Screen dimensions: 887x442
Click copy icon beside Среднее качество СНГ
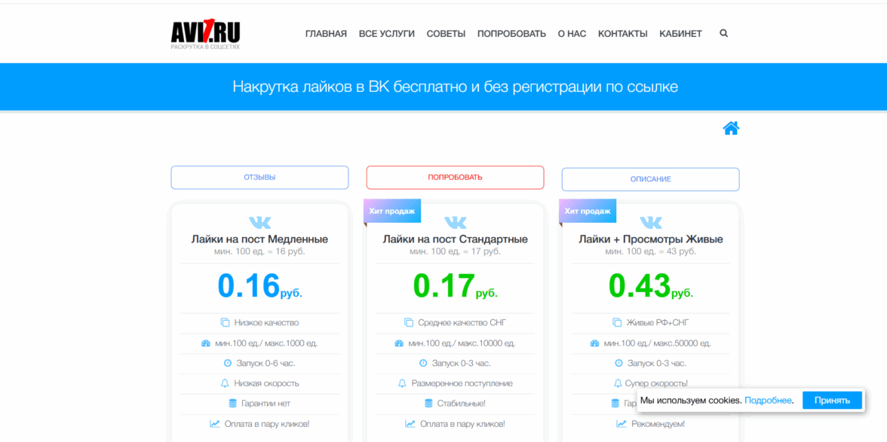409,323
